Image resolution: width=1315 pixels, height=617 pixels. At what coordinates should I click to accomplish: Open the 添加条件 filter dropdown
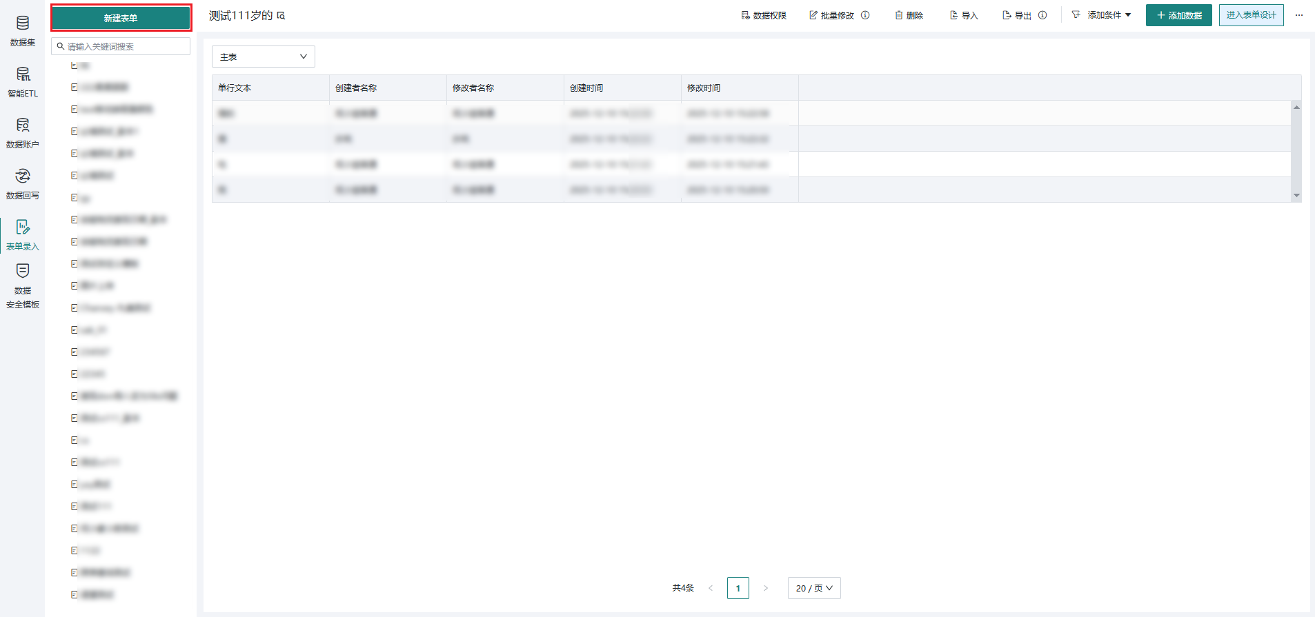1103,15
